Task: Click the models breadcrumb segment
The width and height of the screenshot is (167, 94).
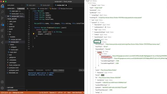Action: coord(33,9)
